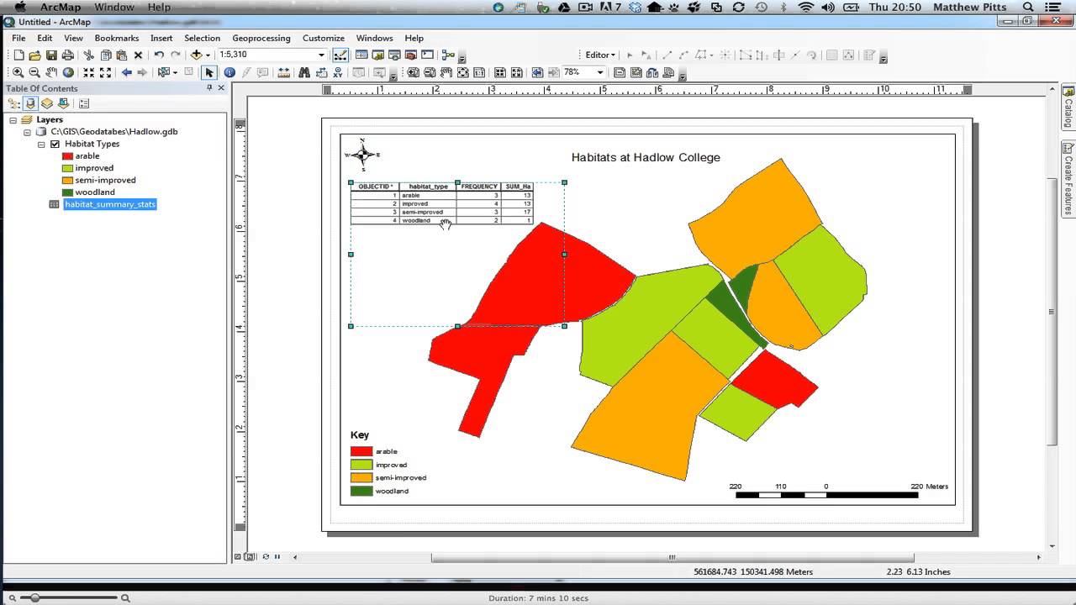Save the map with floppy disk icon
1076x605 pixels.
pos(51,55)
